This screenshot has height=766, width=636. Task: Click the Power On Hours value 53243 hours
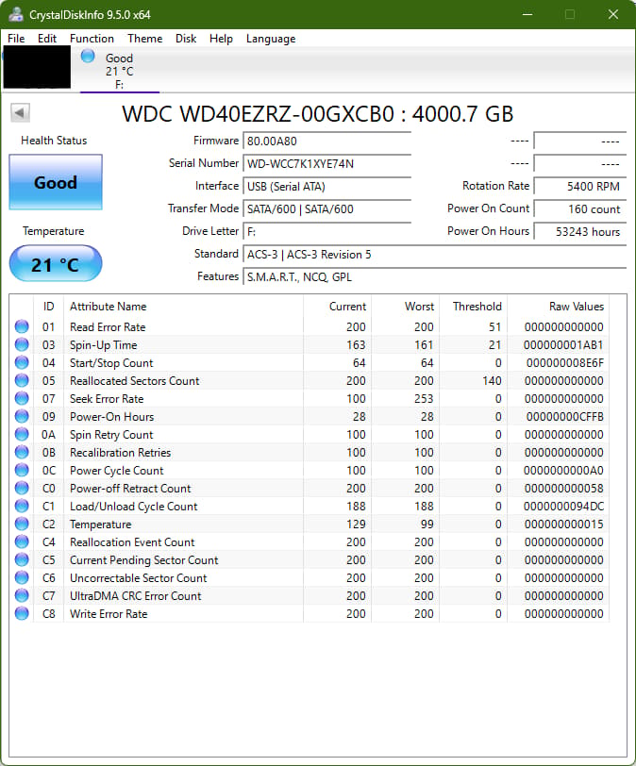pyautogui.click(x=579, y=231)
